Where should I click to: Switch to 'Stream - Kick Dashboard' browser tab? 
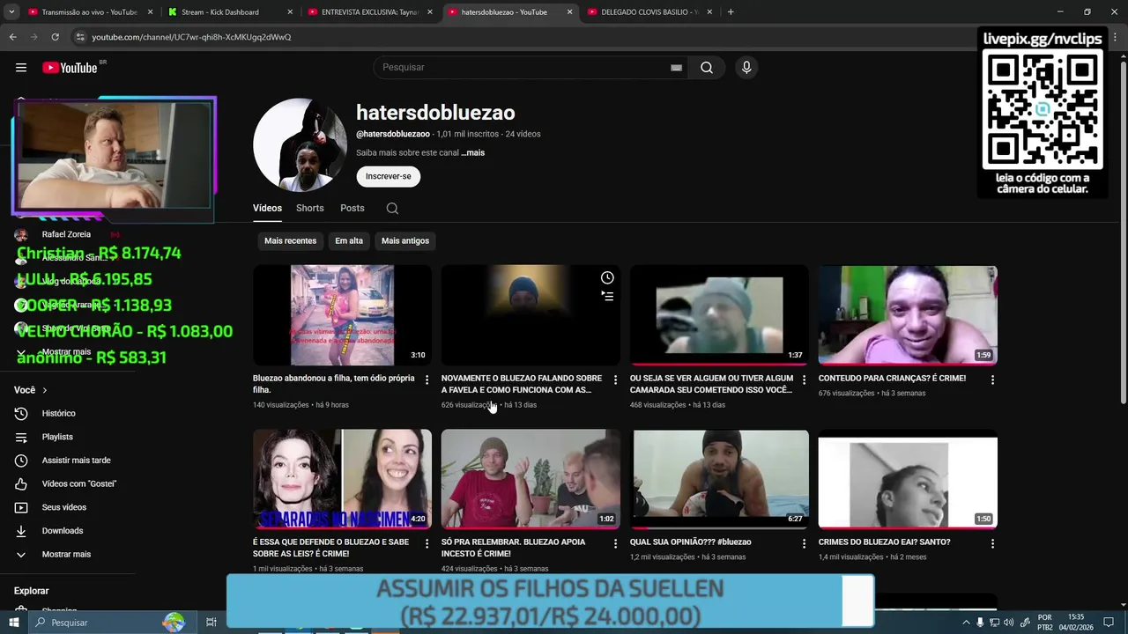[x=229, y=12]
